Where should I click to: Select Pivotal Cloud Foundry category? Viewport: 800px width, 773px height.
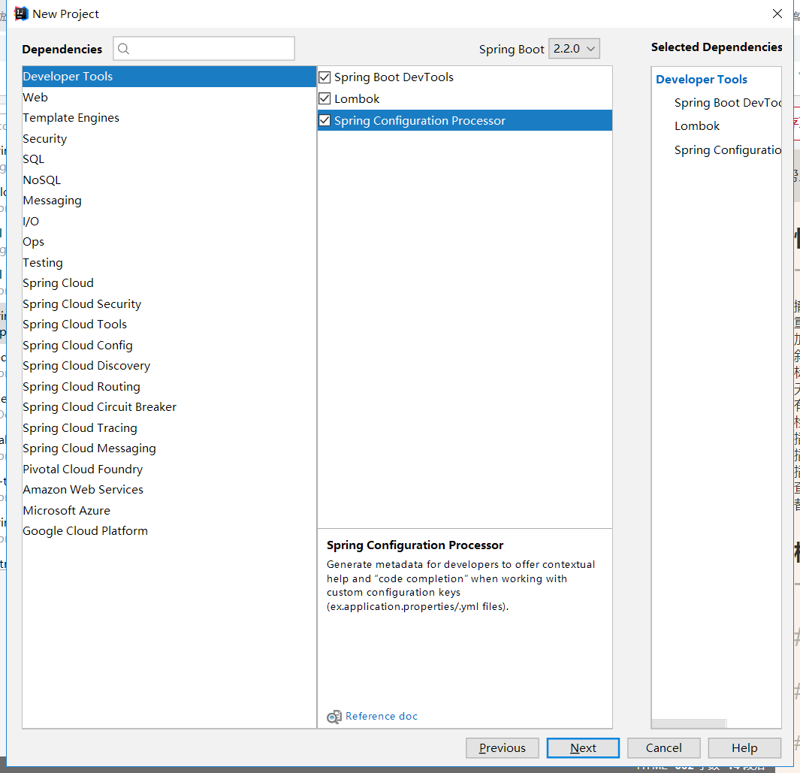[169, 469]
